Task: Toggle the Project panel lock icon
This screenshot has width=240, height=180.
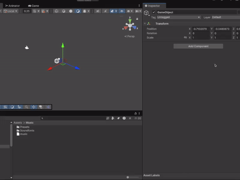Action: 135,113
